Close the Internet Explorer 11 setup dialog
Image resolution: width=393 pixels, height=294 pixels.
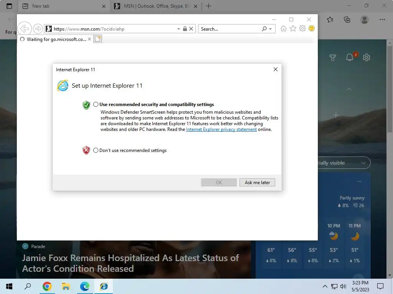coord(276,69)
